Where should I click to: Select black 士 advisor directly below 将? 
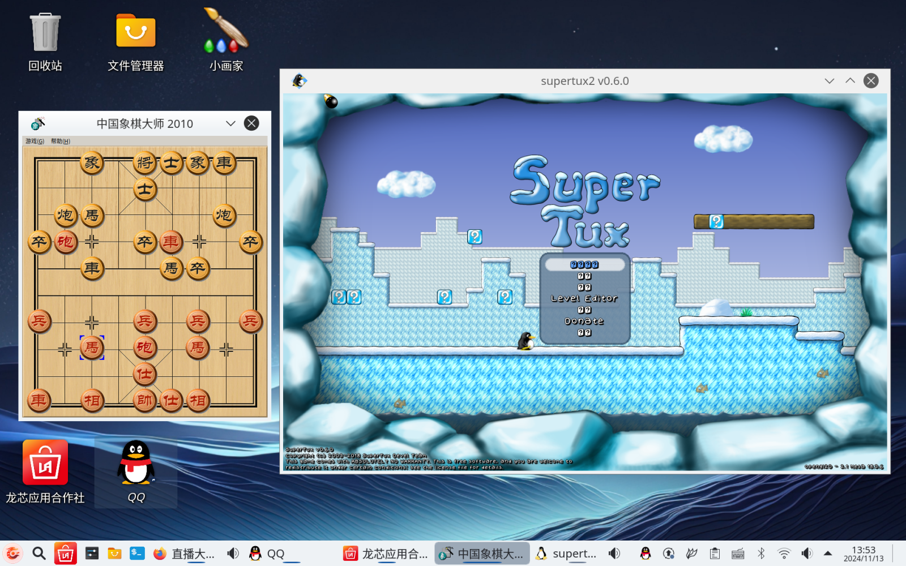tap(145, 189)
